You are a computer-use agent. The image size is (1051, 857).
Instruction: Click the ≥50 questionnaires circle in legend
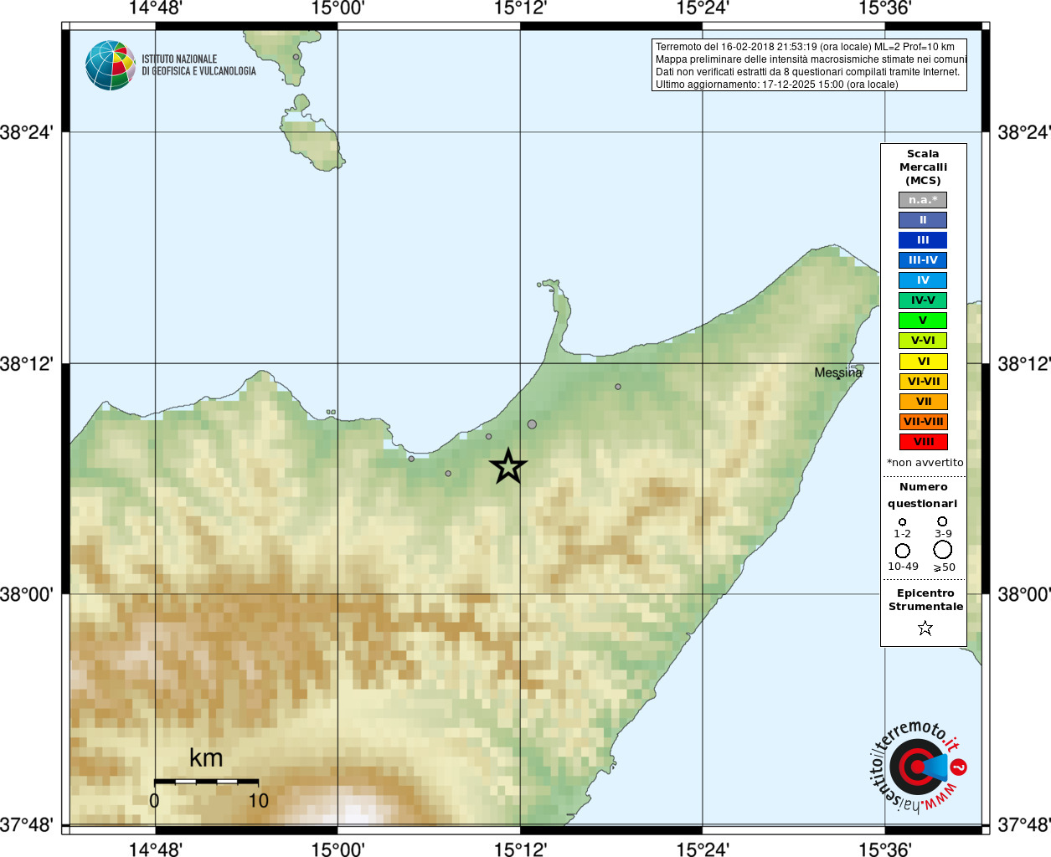[943, 550]
